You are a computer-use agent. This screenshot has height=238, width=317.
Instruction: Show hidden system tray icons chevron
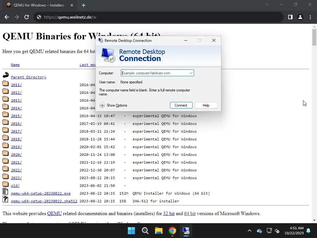250,231
